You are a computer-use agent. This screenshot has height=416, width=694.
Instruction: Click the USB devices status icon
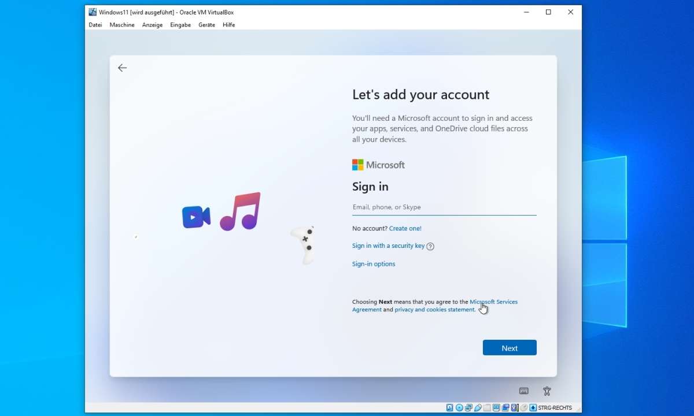click(x=478, y=407)
